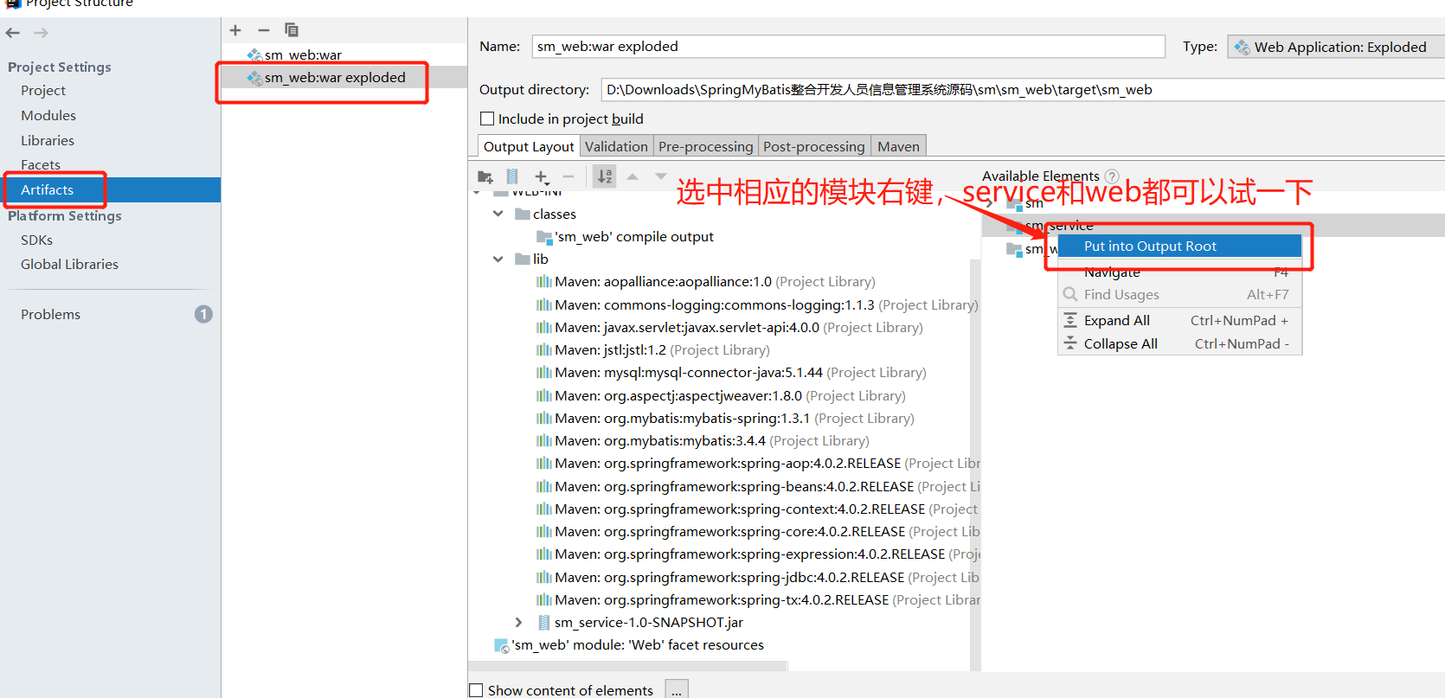Toggle Include in project build checkbox
The image size is (1445, 698).
487,119
